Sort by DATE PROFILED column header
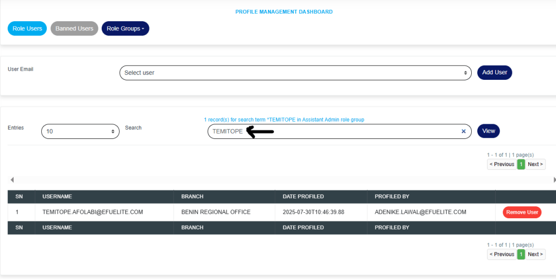Viewport: 556px width, 279px height. pos(303,196)
